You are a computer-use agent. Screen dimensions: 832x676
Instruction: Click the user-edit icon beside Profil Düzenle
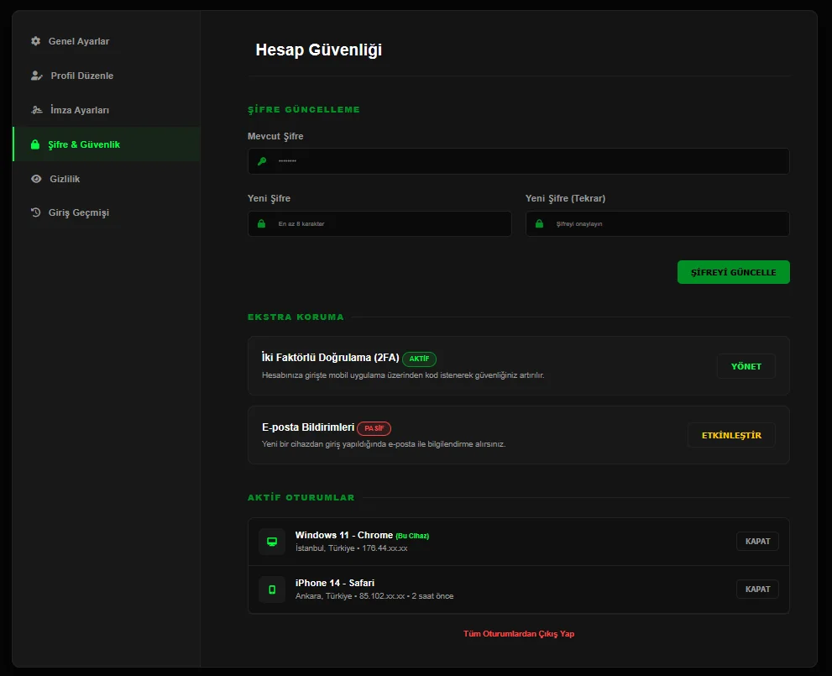pyautogui.click(x=36, y=76)
